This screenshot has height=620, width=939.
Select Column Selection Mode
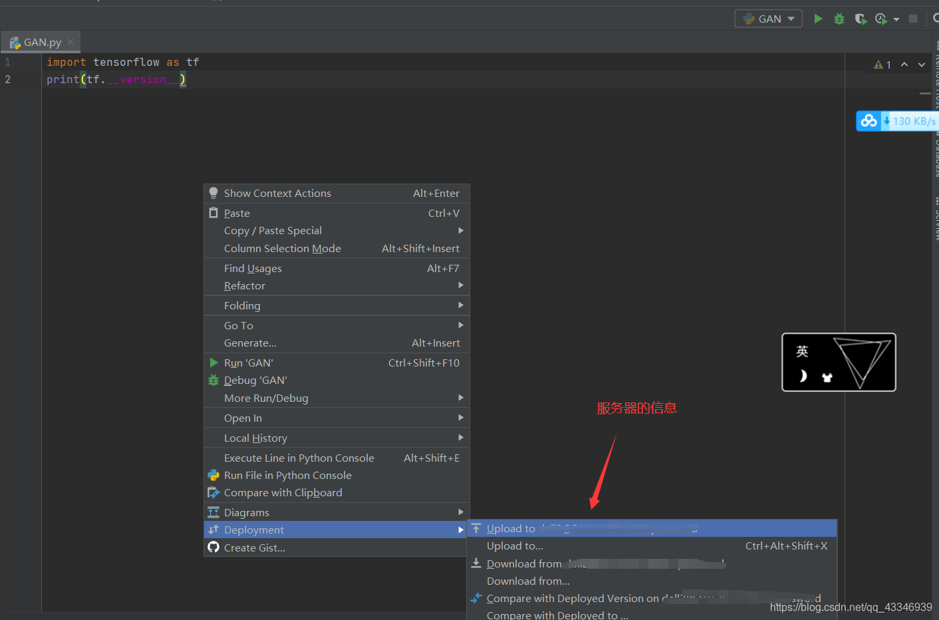(x=336, y=248)
